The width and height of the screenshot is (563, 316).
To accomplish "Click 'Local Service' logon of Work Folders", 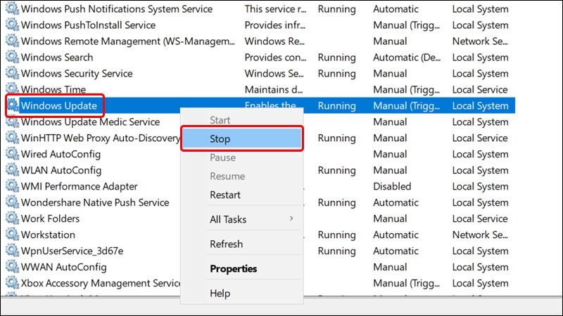I will 480,218.
